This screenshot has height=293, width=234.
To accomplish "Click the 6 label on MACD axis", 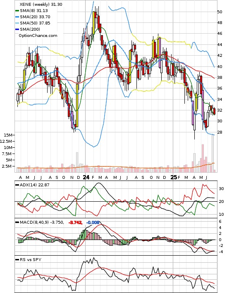I will (x=220, y=222).
